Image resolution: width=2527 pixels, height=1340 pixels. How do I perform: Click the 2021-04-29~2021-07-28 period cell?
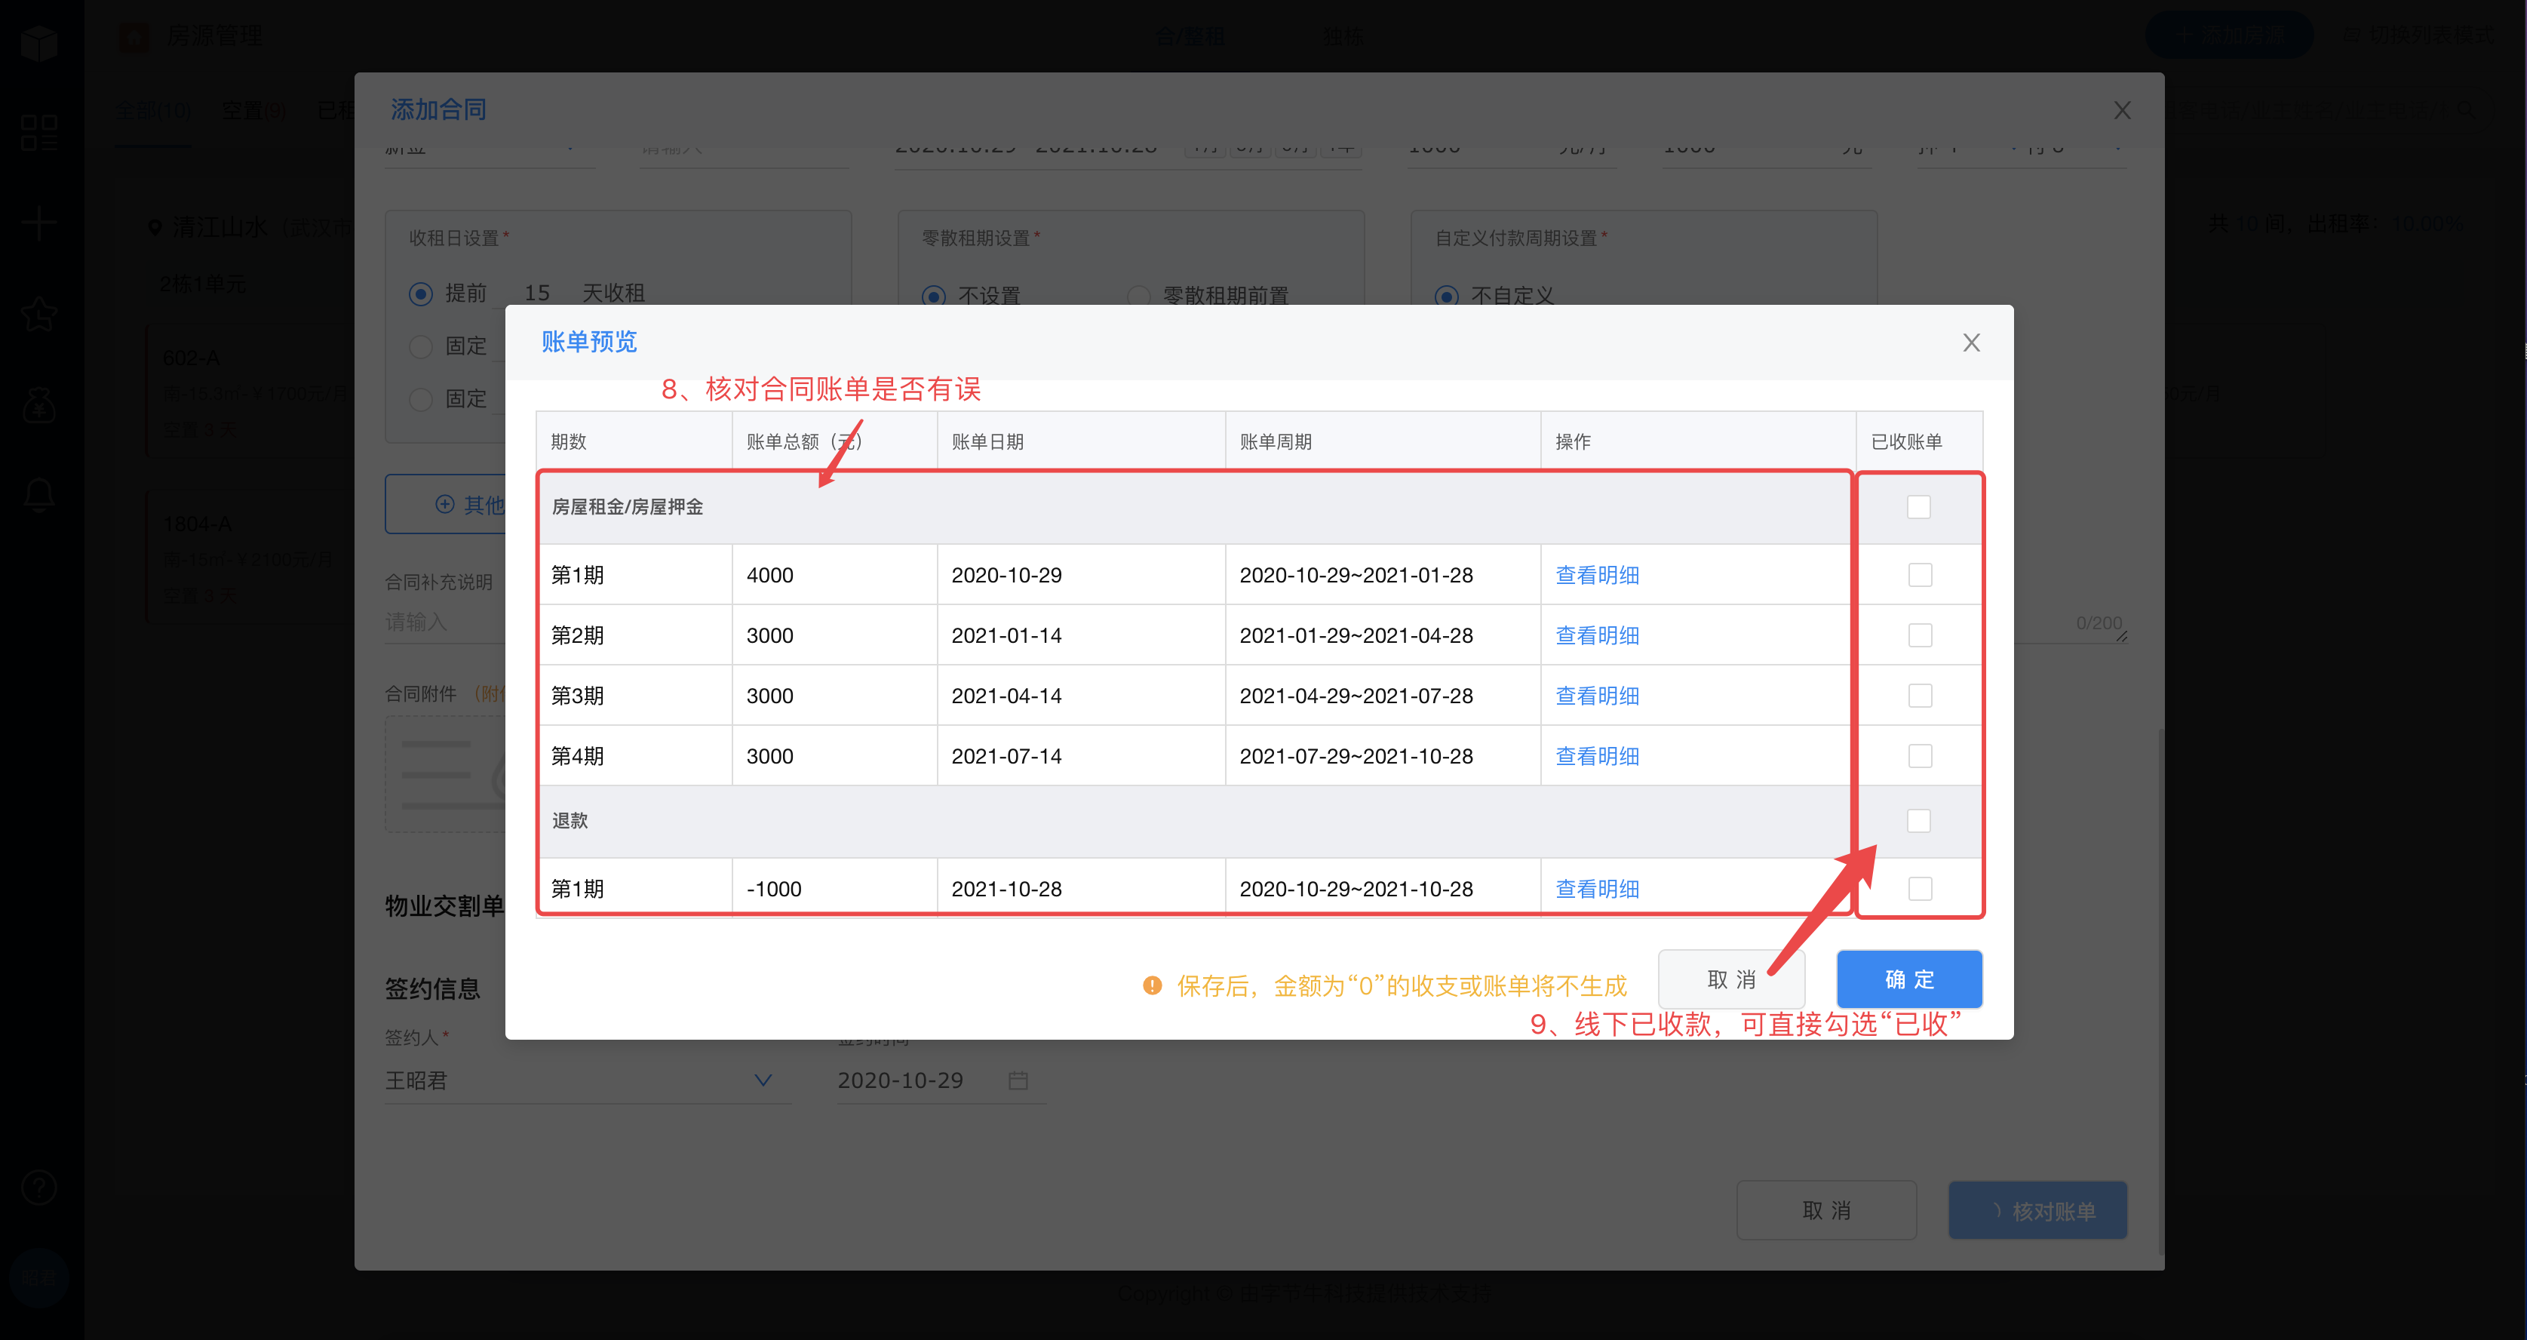pyautogui.click(x=1383, y=696)
